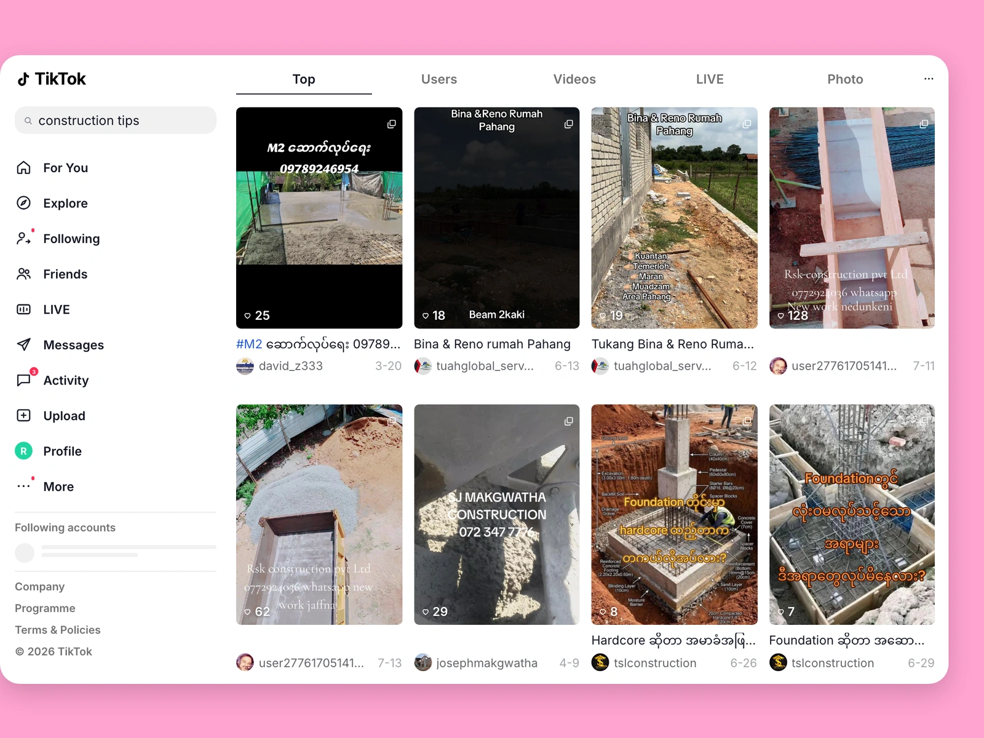Switch to the Photo tab

click(x=845, y=79)
